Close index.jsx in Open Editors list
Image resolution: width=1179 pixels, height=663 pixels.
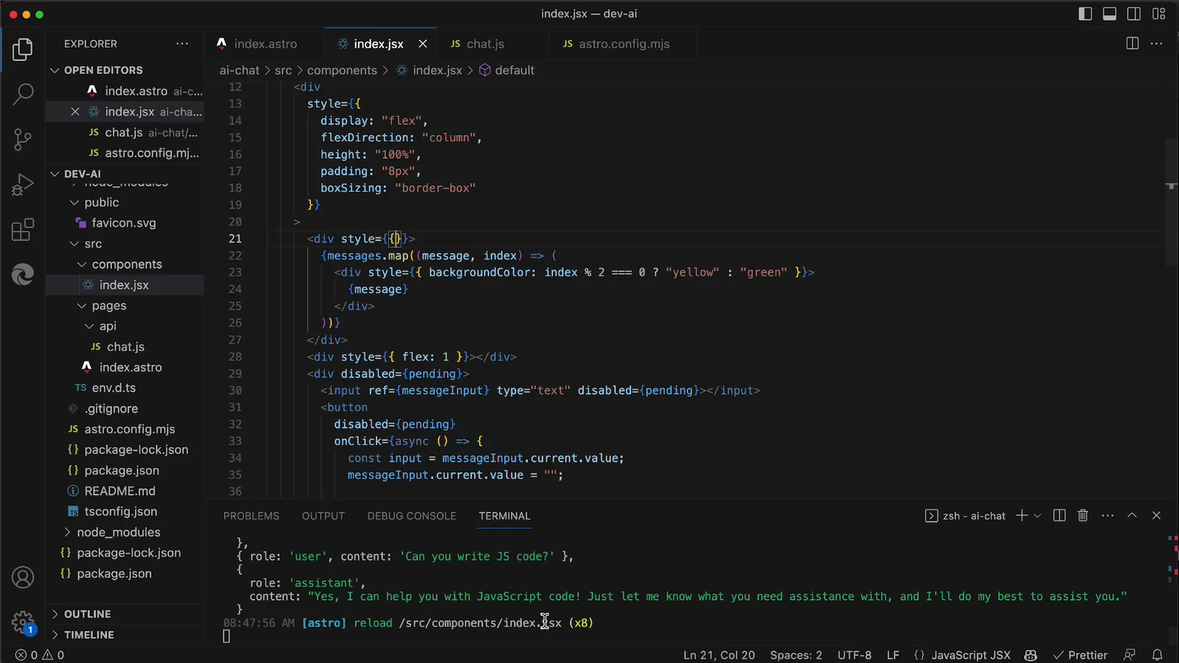[75, 111]
